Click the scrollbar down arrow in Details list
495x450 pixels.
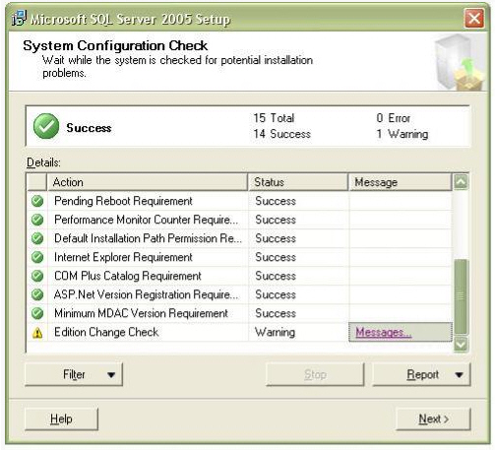pos(461,345)
